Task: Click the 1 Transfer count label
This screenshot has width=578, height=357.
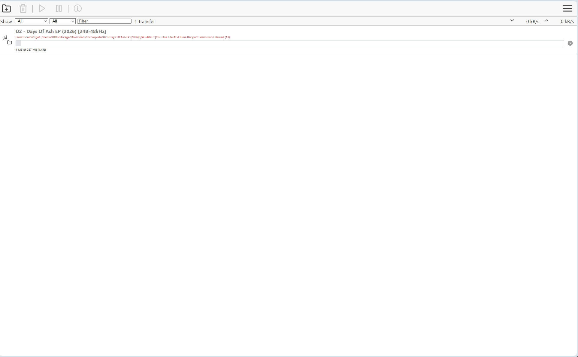Action: pos(145,21)
